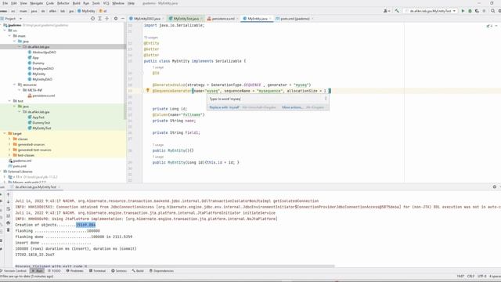
Task: Select persistence.xml under META-INF
Action: [44, 96]
